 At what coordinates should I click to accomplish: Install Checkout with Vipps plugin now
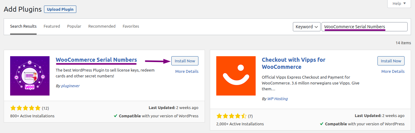(x=391, y=61)
